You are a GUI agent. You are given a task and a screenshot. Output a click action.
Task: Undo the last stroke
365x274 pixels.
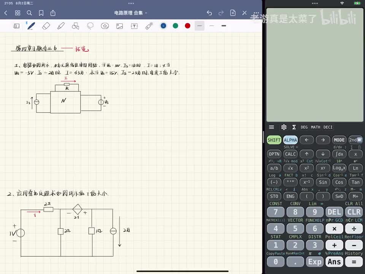[209, 13]
